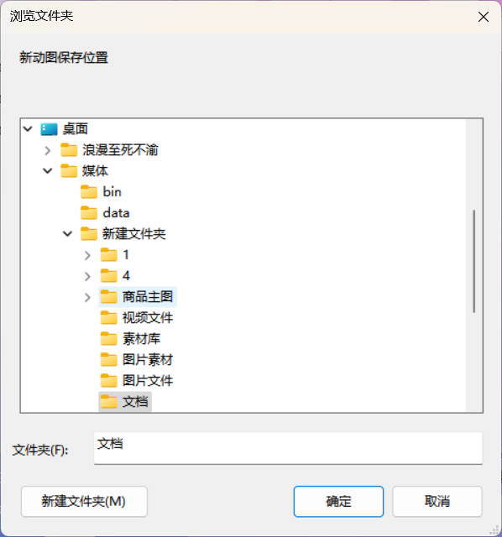Viewport: 502px width, 537px height.
Task: Select the 桌面 desktop icon
Action: pyautogui.click(x=49, y=129)
